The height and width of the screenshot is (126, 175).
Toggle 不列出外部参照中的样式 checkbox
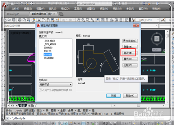(x=40, y=90)
